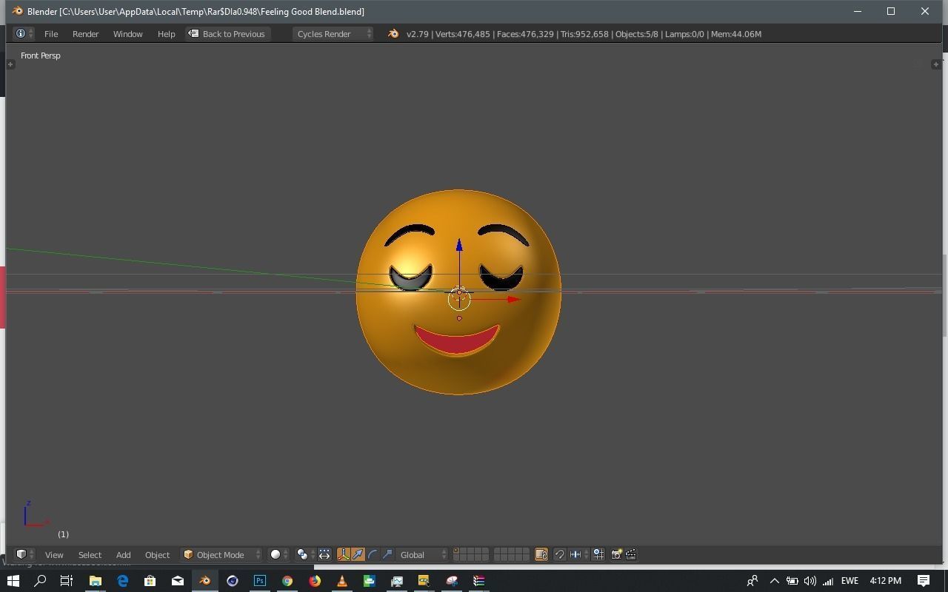The height and width of the screenshot is (592, 948).
Task: Open the Object Mode dropdown
Action: pos(222,555)
